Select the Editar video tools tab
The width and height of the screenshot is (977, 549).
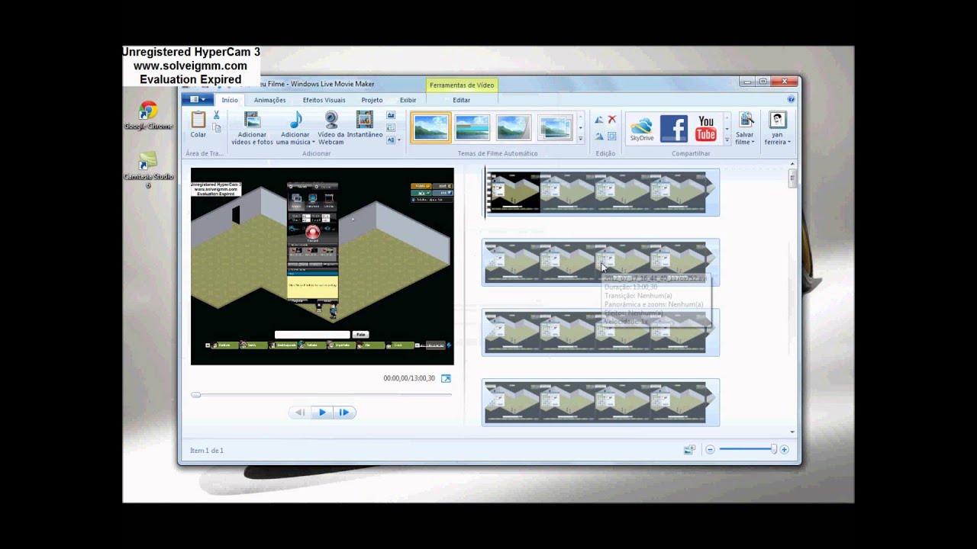click(462, 100)
